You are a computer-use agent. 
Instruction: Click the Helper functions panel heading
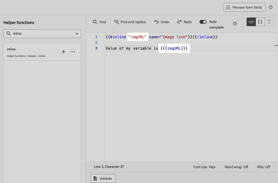tap(19, 23)
